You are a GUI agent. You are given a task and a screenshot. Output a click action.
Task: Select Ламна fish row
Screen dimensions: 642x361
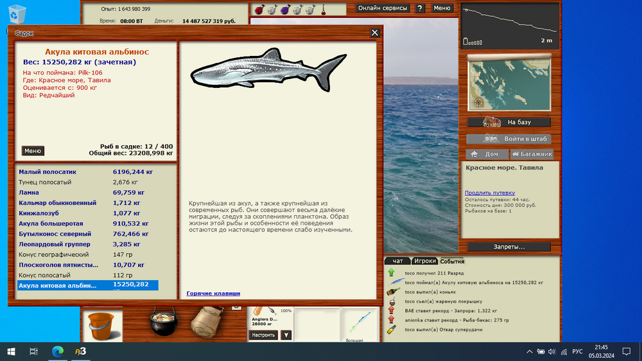click(87, 193)
